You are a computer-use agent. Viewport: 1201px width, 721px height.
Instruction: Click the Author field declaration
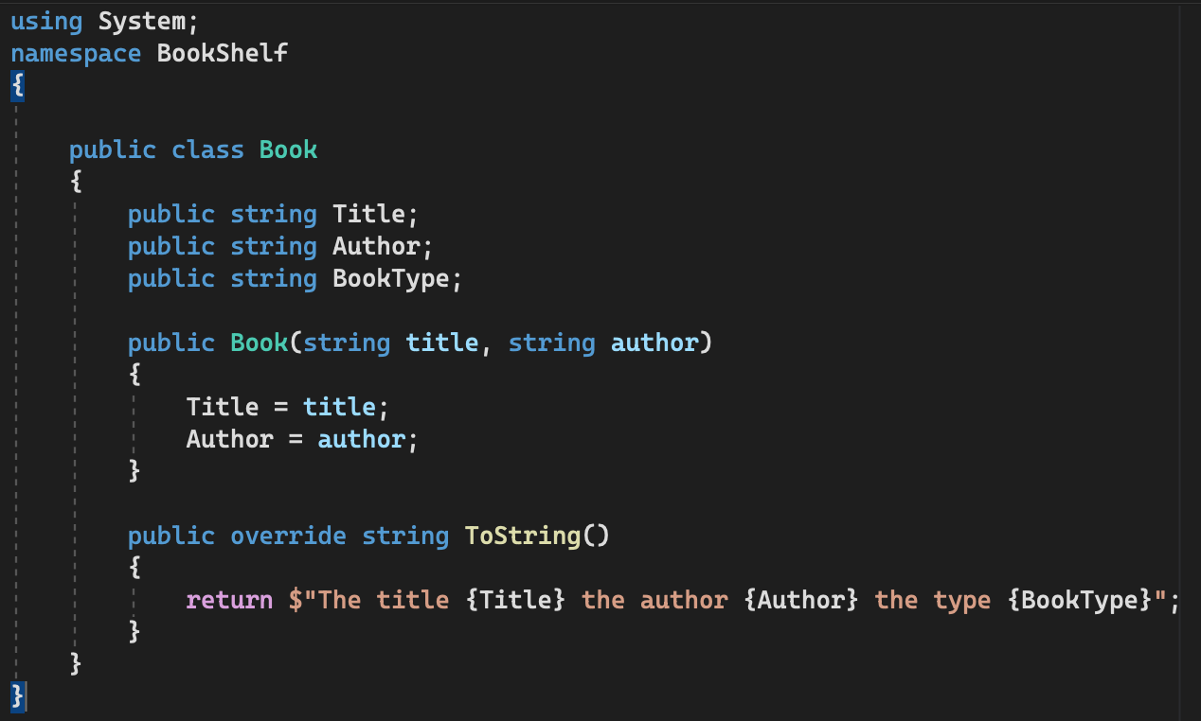376,246
